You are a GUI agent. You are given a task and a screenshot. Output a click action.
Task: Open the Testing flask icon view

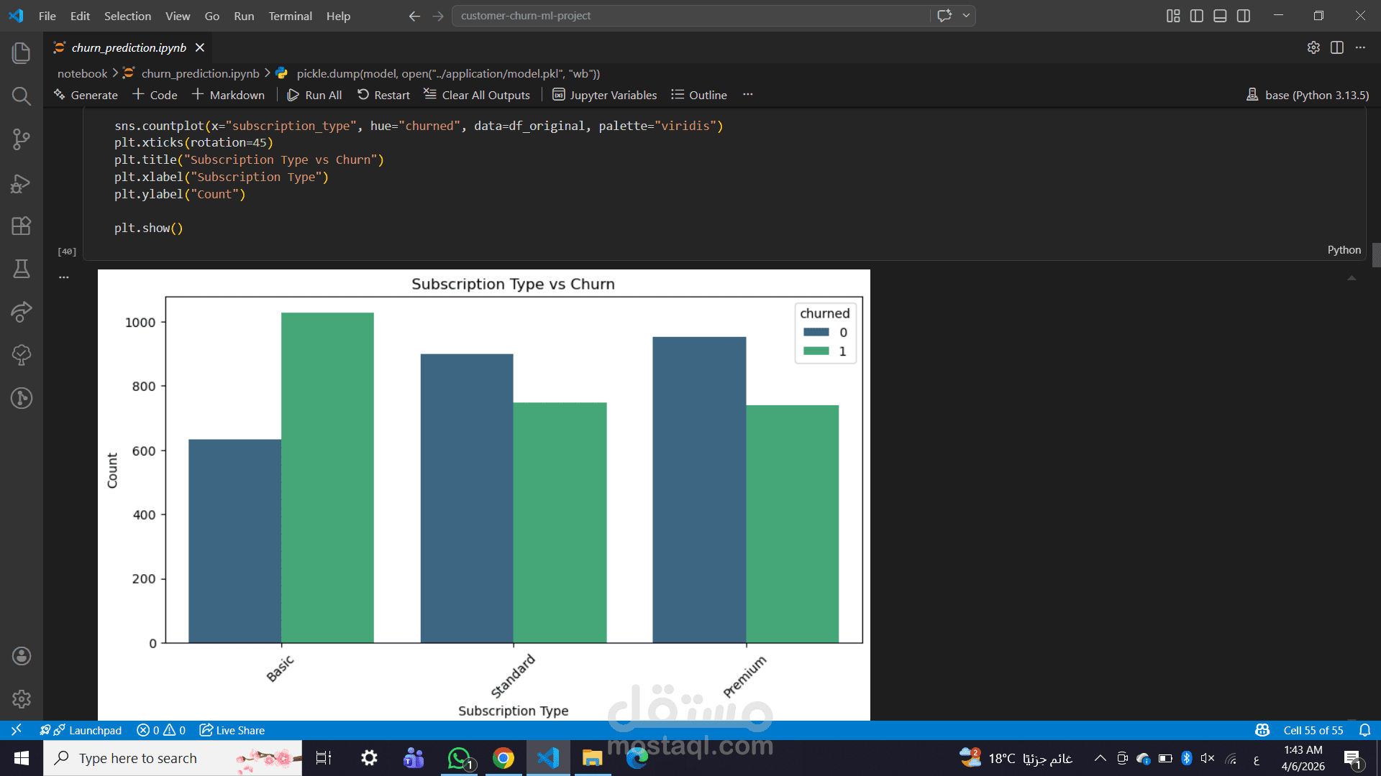22,269
